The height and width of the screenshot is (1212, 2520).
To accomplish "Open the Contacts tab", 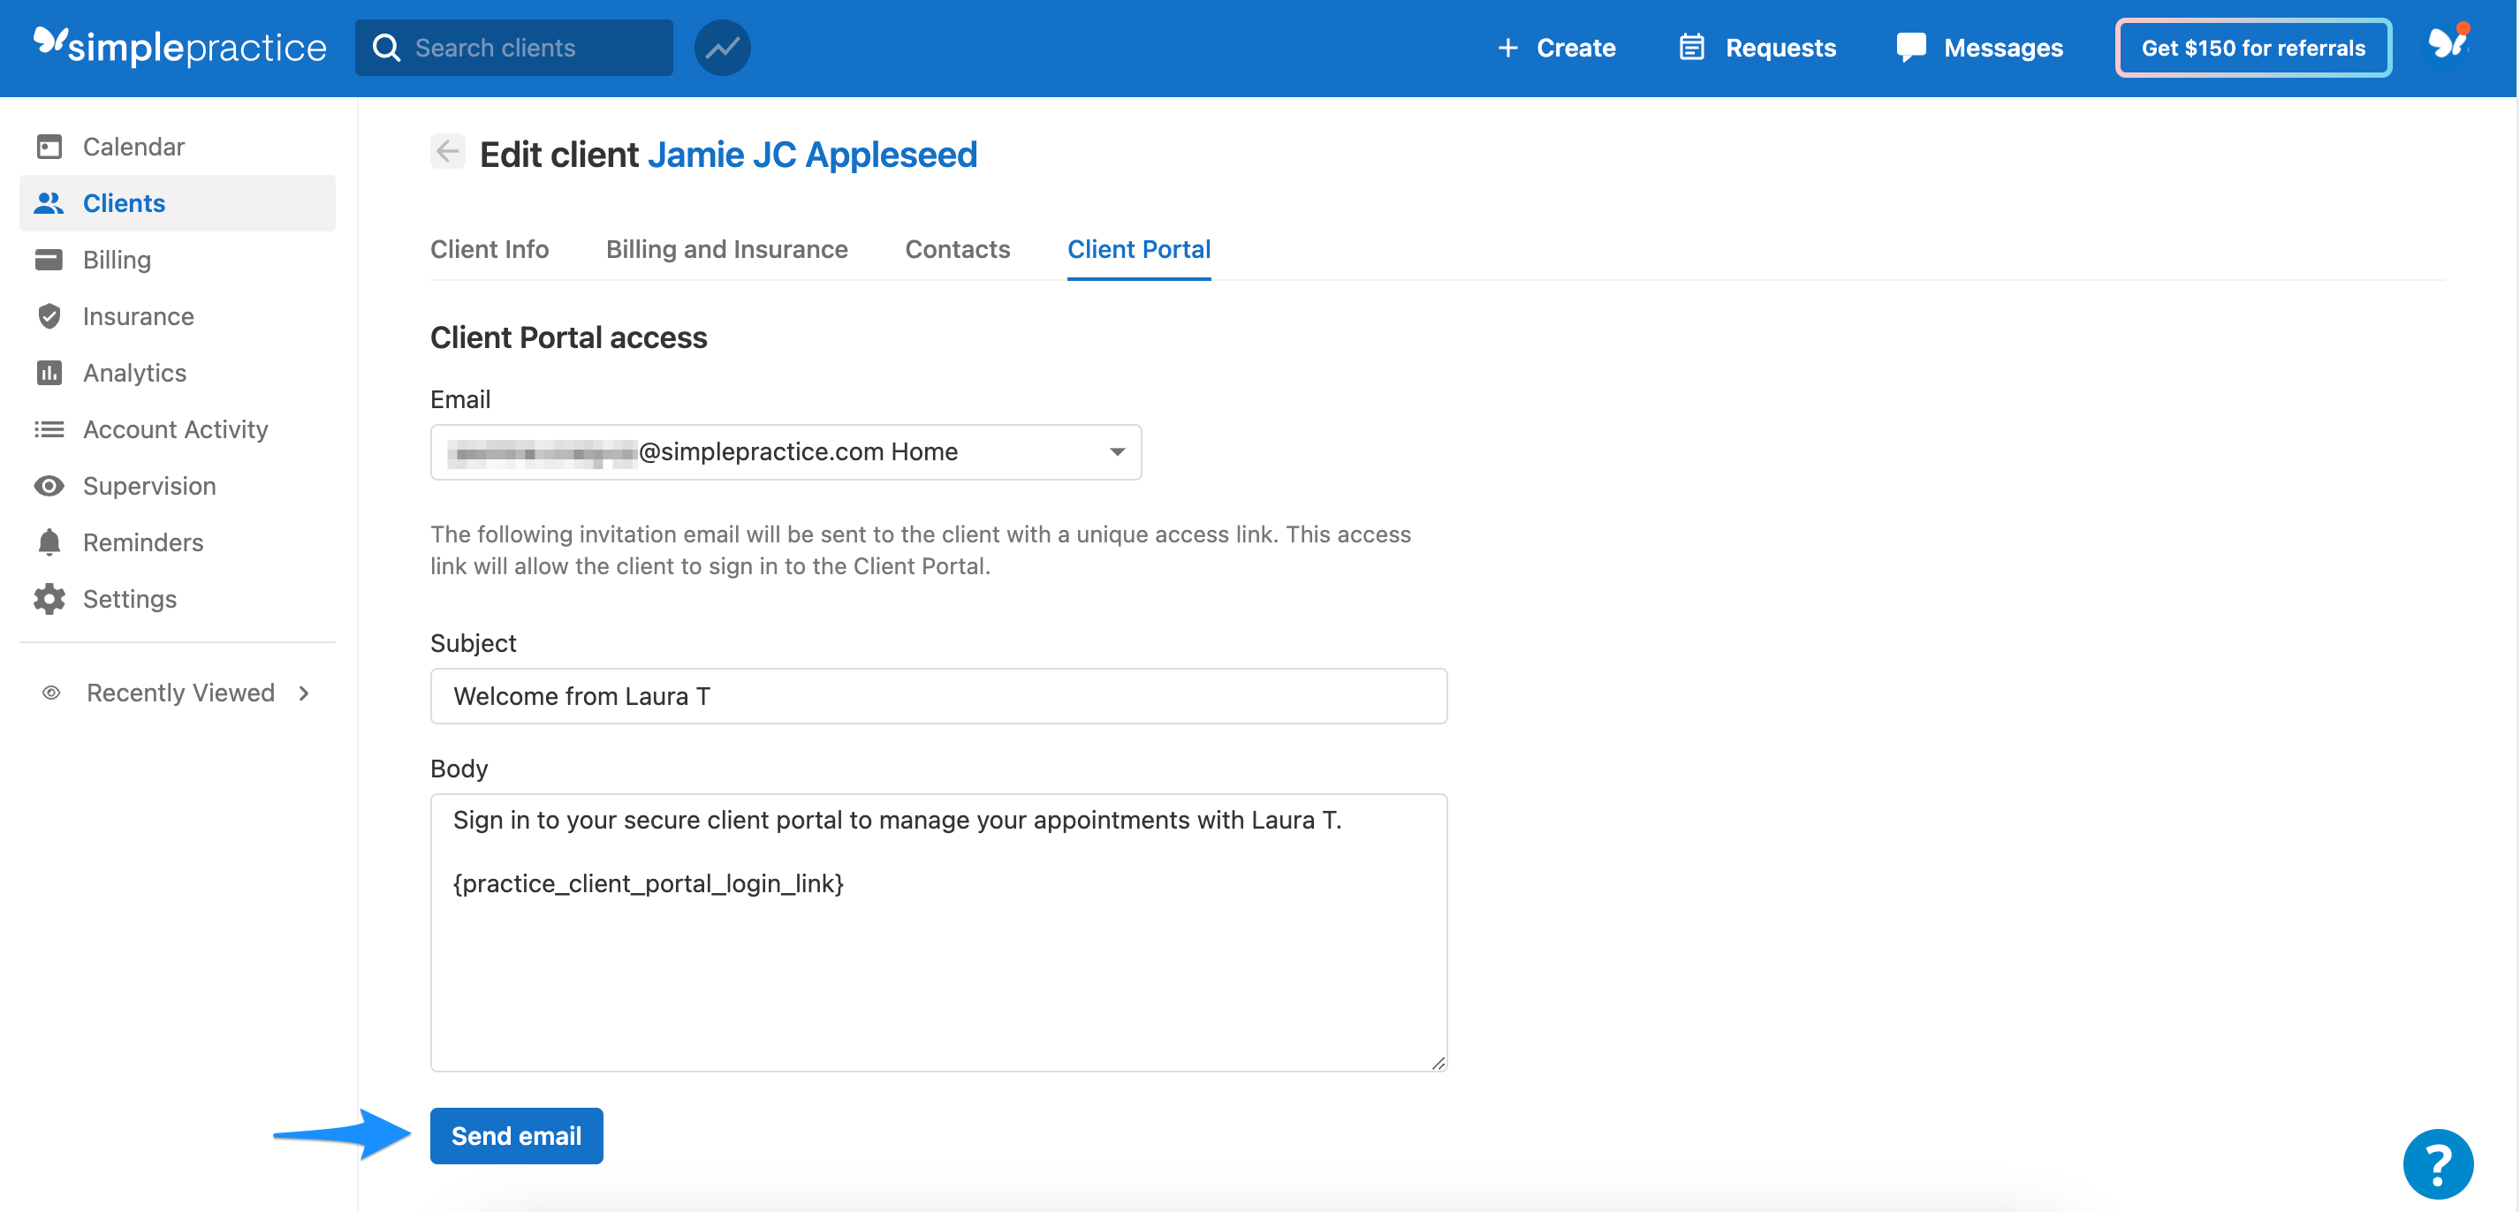I will [957, 249].
